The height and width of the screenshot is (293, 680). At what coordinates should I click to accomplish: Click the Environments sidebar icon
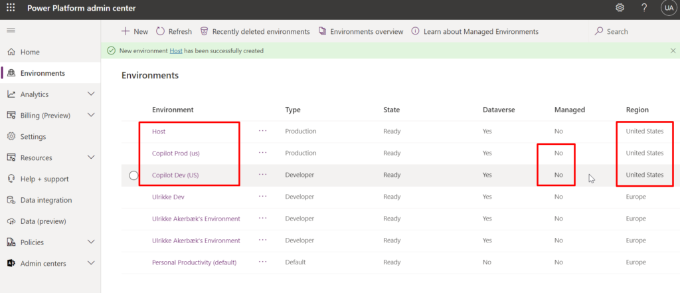[x=11, y=73]
